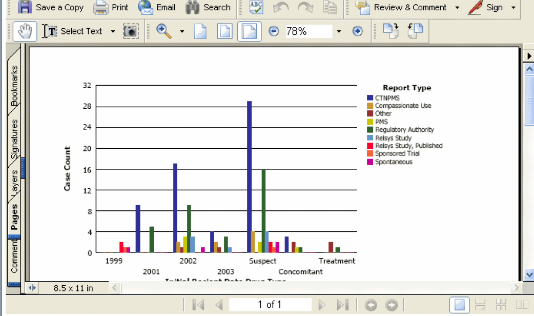This screenshot has width=534, height=316.
Task: Click the Suspect axis label
Action: (262, 261)
